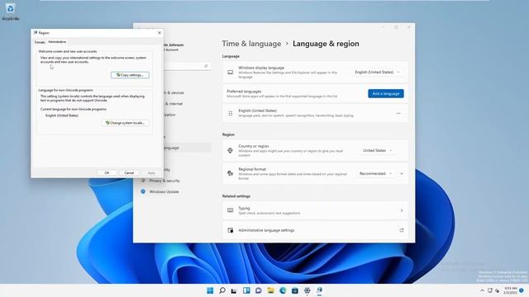The height and width of the screenshot is (297, 529).
Task: Click the Windows Update sidebar icon
Action: click(x=143, y=191)
